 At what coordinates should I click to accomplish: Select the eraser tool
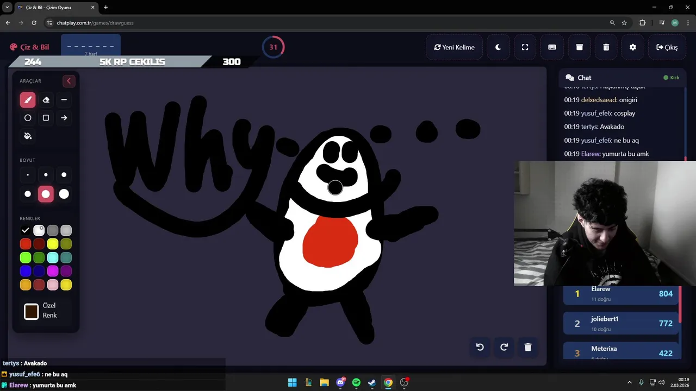click(x=46, y=100)
